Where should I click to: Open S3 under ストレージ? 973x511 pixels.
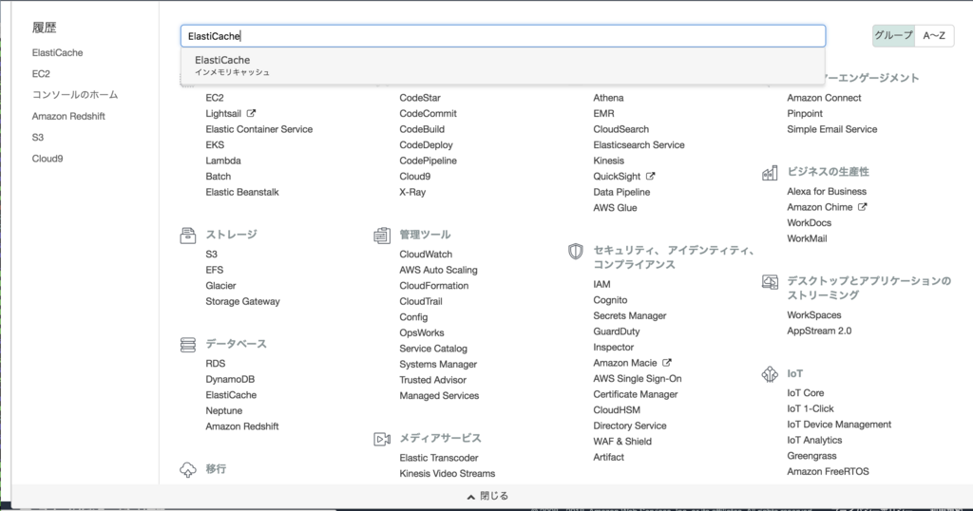(212, 255)
